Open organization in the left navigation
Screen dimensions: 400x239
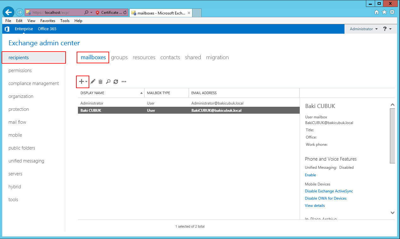pyautogui.click(x=21, y=96)
